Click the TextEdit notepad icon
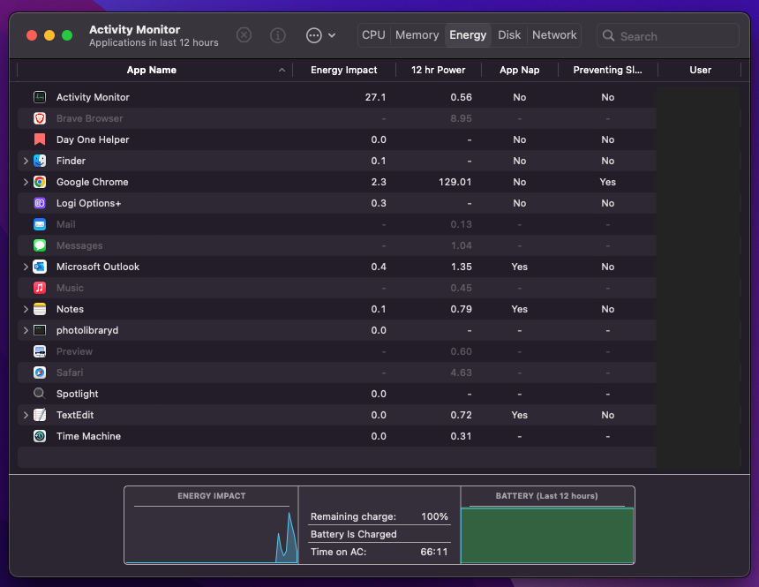 click(x=40, y=415)
